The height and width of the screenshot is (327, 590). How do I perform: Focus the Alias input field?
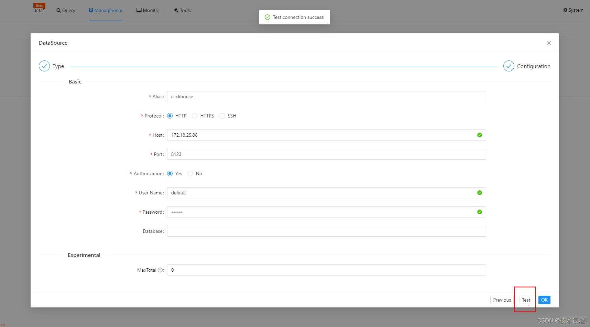pos(326,97)
